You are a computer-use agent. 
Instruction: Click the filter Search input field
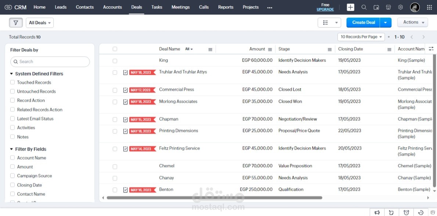click(50, 62)
